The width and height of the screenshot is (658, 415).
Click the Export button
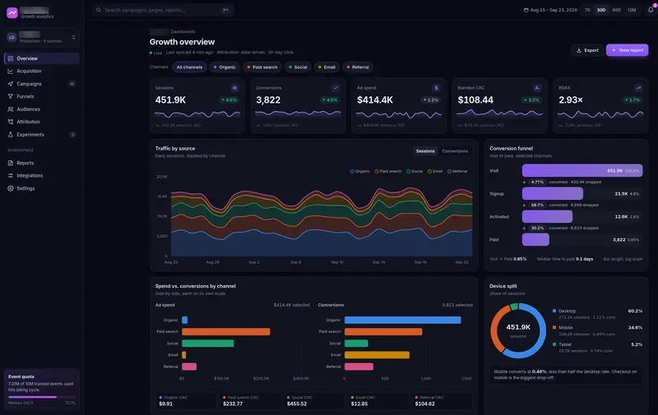(587, 50)
